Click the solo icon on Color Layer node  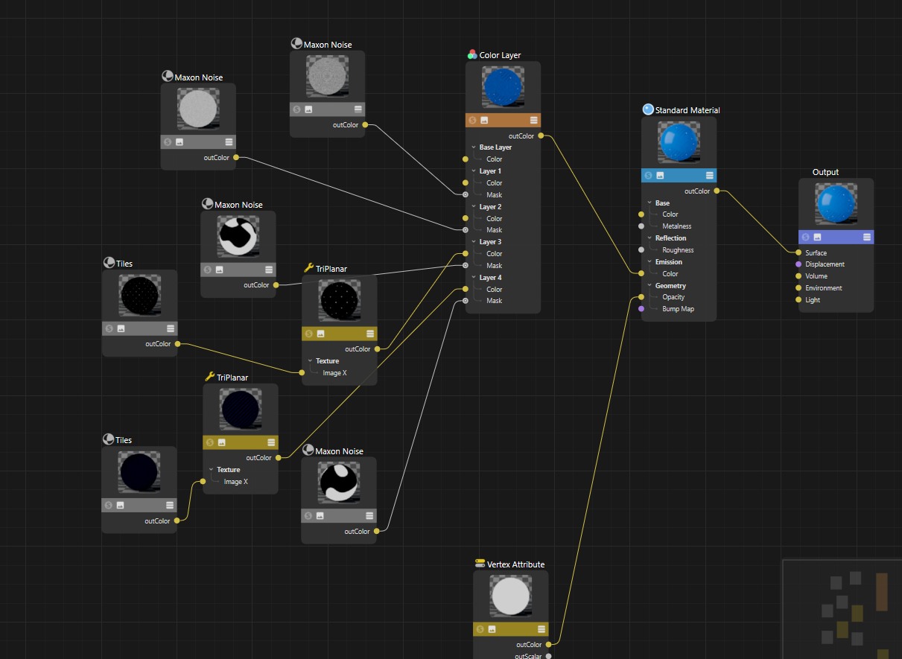coord(472,120)
